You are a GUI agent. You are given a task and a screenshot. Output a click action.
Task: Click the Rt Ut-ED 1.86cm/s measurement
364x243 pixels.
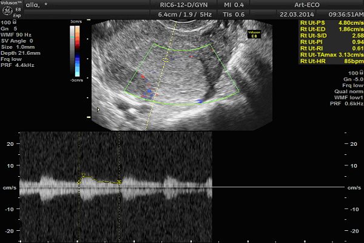pyautogui.click(x=331, y=29)
